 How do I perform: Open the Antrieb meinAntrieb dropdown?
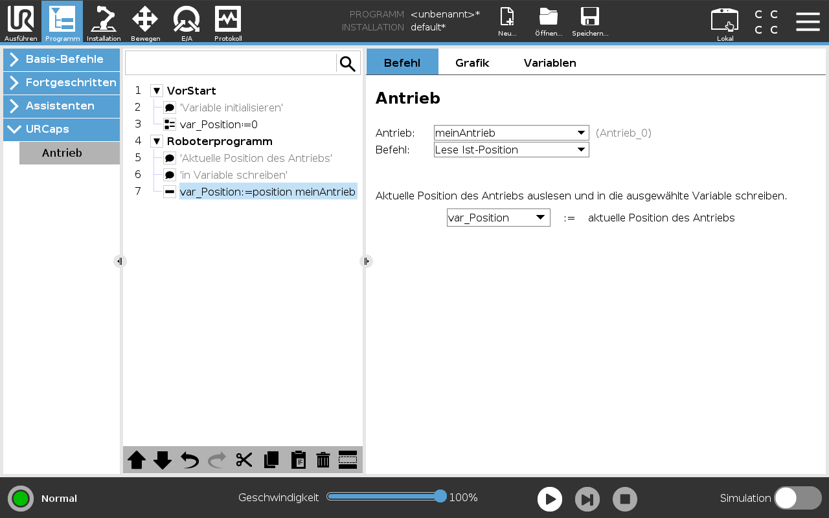pyautogui.click(x=511, y=133)
